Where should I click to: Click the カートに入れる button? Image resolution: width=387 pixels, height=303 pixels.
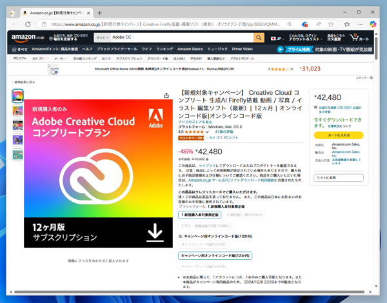coord(339,135)
